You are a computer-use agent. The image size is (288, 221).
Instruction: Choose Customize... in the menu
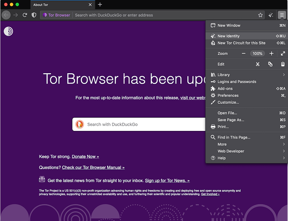tap(247, 103)
